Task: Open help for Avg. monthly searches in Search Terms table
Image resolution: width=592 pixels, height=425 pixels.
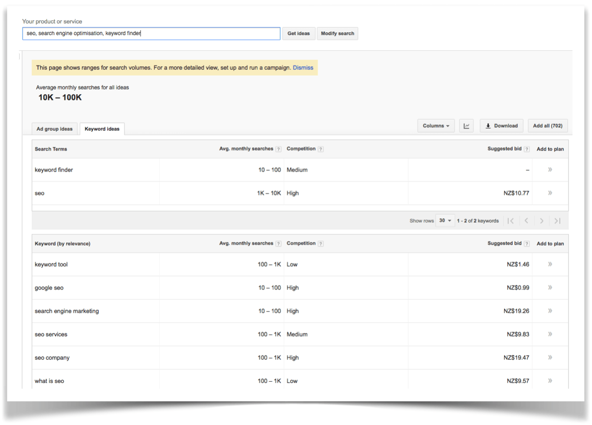Action: [x=278, y=149]
